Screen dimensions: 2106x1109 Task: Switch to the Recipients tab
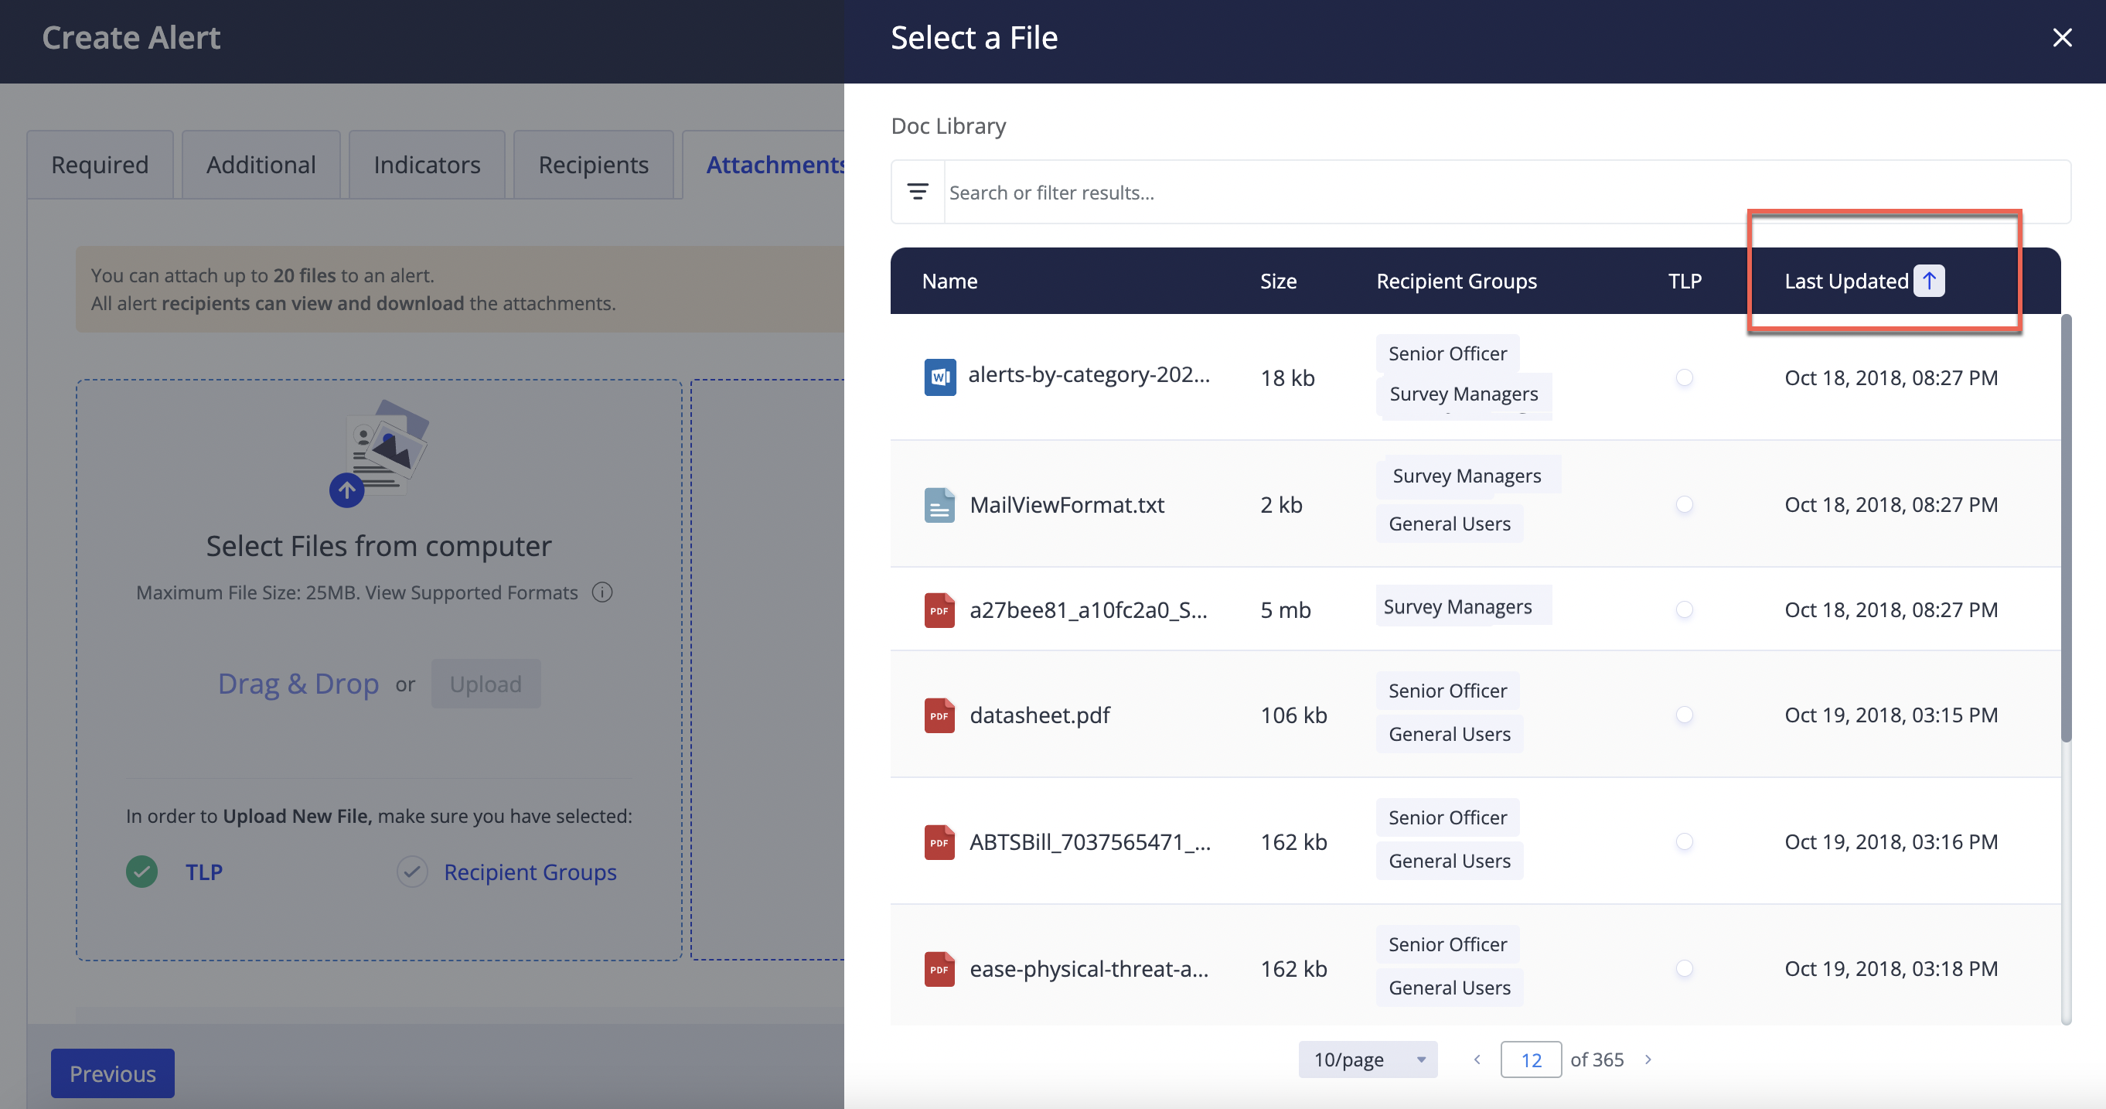[x=593, y=165]
